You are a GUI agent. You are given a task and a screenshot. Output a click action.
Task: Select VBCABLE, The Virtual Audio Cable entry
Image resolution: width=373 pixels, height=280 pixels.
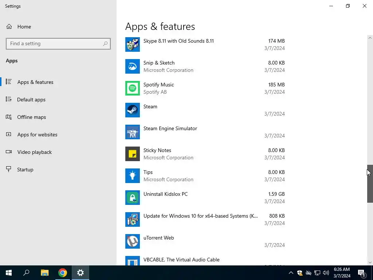pos(205,260)
